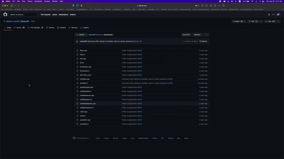Open Pull requests in top navigation
This screenshot has width=284, height=159.
(46, 15)
